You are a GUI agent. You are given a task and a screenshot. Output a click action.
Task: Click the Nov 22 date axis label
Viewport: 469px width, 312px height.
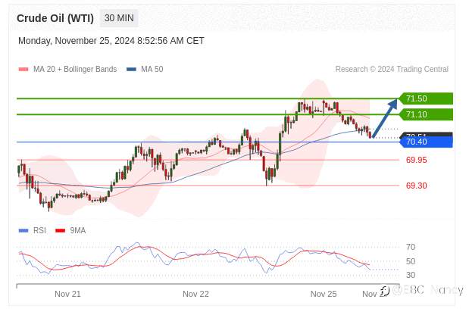[x=195, y=294]
